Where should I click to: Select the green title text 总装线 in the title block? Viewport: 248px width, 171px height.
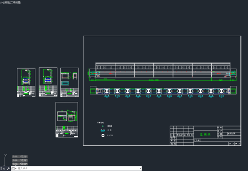205,134
